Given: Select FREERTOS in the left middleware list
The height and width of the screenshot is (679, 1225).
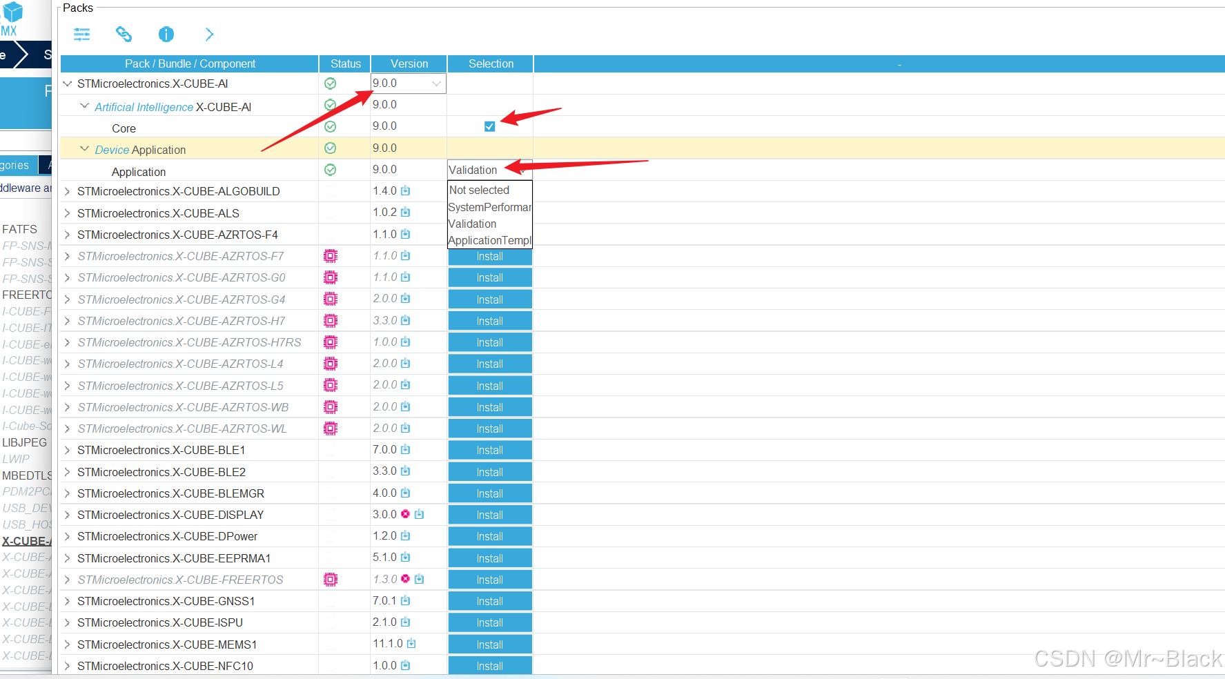Looking at the screenshot, I should click(x=27, y=295).
